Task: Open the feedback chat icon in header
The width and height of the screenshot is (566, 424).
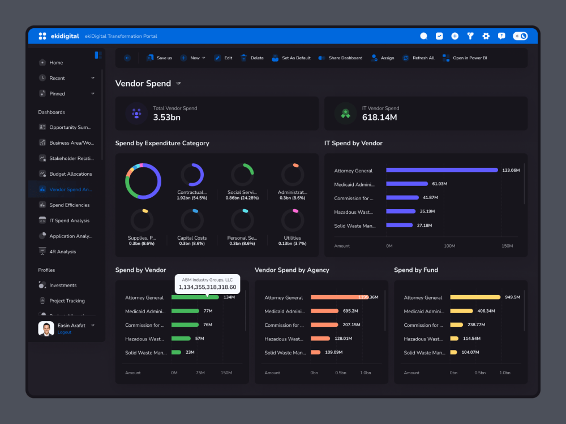Action: click(x=501, y=36)
